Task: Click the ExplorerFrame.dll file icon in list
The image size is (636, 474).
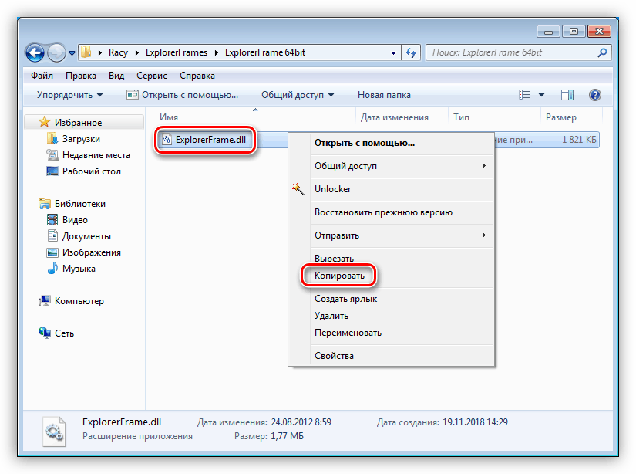Action: [x=167, y=140]
